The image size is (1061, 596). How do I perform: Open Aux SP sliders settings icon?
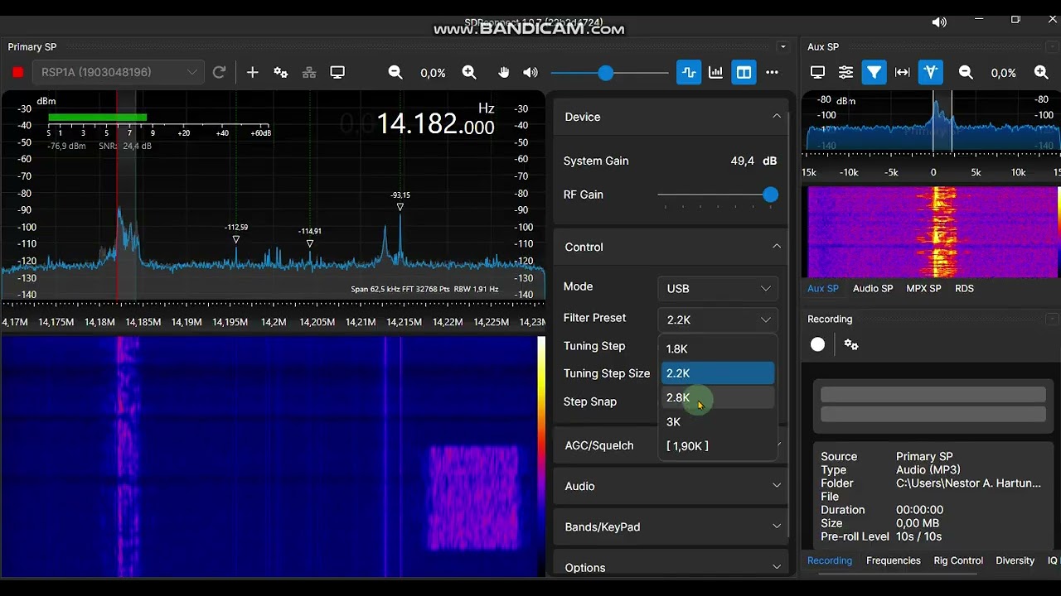click(845, 73)
